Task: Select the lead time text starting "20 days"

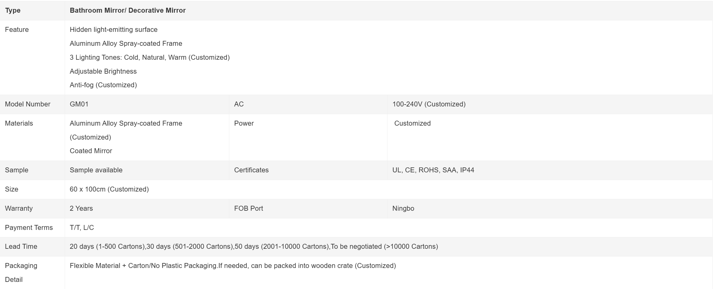Action: click(x=253, y=247)
